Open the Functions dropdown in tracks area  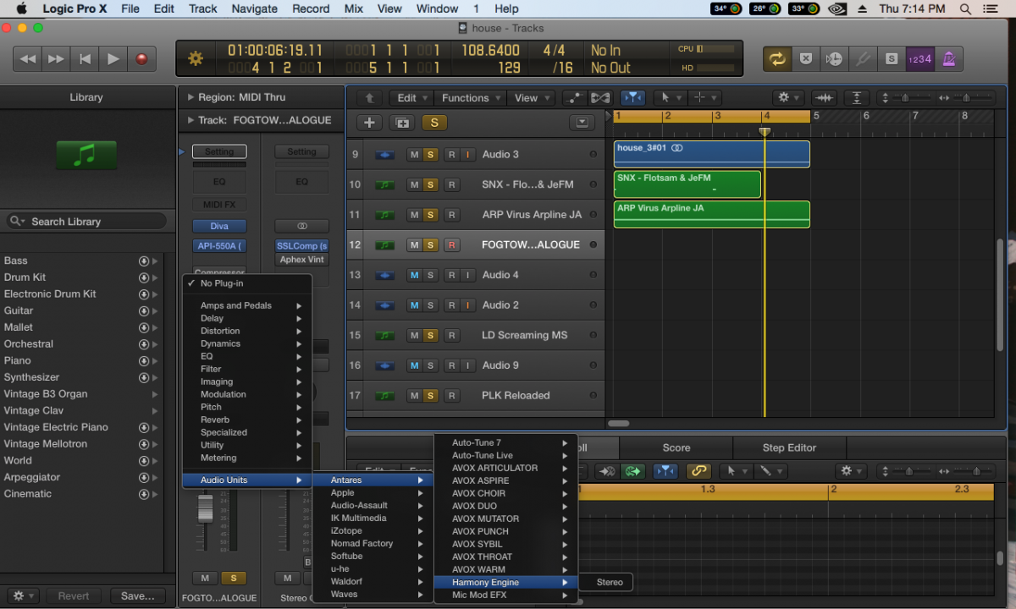pos(472,98)
